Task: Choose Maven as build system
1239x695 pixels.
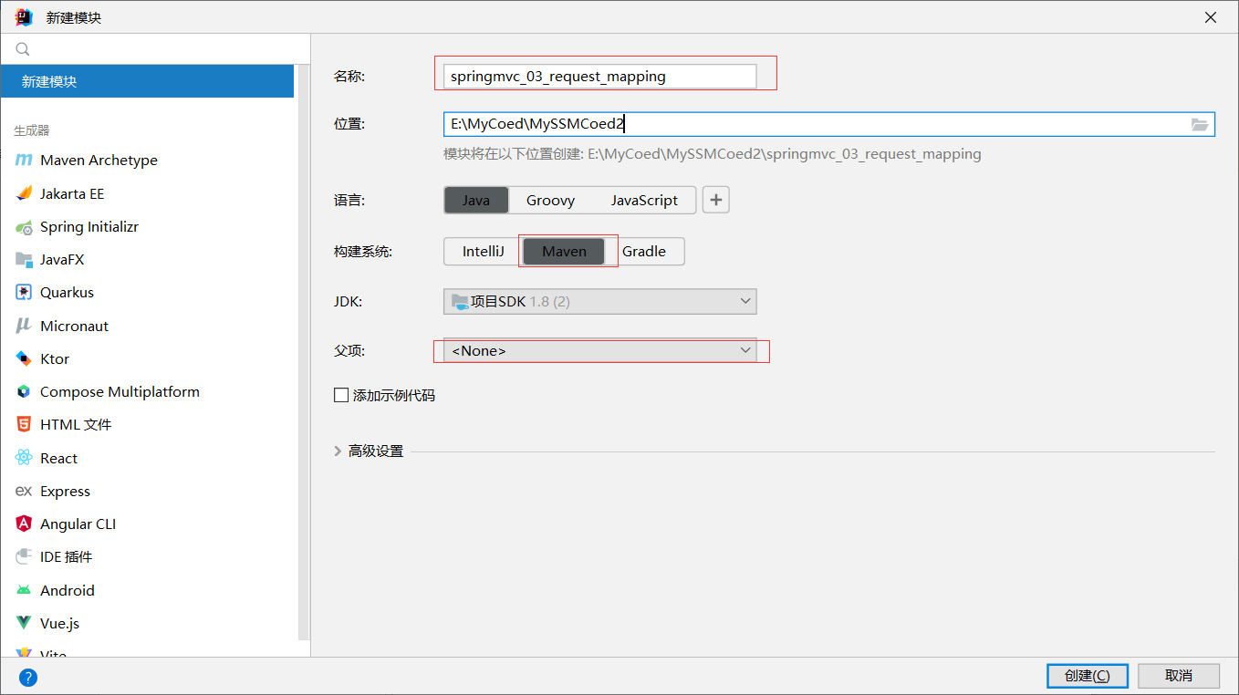Action: (564, 252)
